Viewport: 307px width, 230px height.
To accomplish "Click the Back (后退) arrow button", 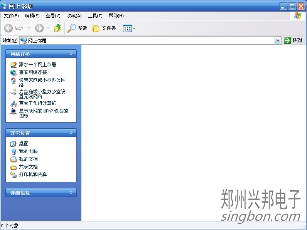I will pyautogui.click(x=14, y=28).
